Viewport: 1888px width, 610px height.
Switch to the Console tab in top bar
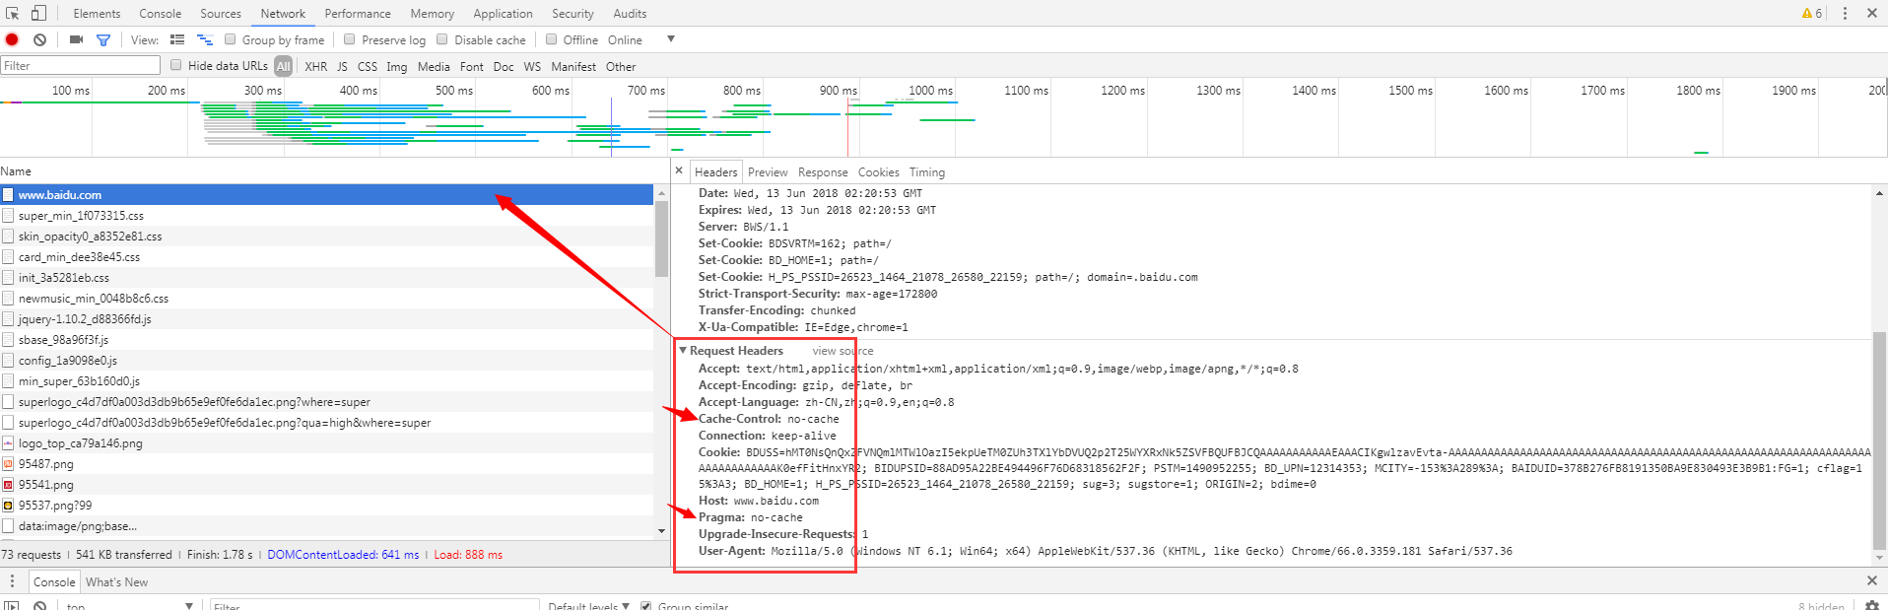click(x=160, y=13)
